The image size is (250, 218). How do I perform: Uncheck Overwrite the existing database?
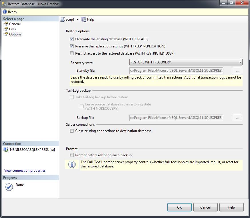point(72,39)
